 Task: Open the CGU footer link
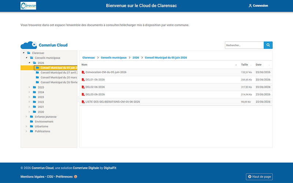(x=50, y=177)
